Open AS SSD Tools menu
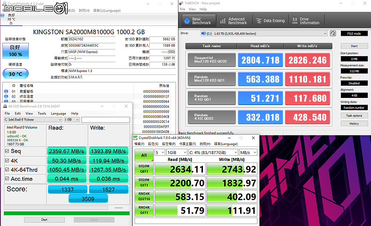This screenshot has width=371, height=226. click(x=42, y=113)
